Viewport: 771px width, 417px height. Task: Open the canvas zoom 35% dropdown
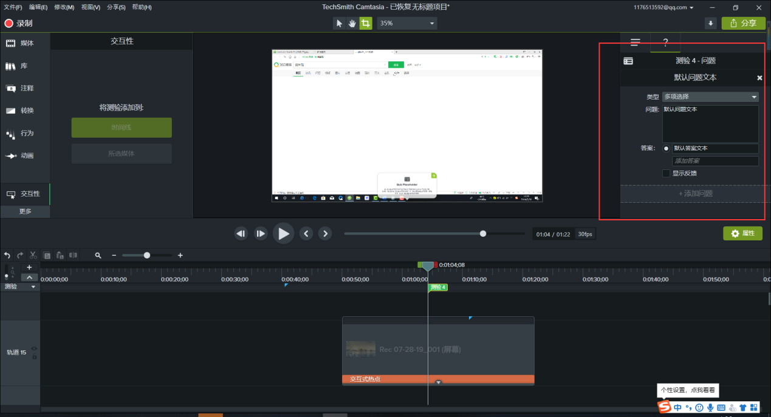(x=406, y=23)
